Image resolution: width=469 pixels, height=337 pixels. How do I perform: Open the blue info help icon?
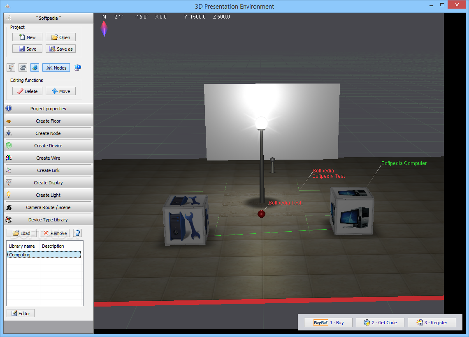tap(78, 67)
